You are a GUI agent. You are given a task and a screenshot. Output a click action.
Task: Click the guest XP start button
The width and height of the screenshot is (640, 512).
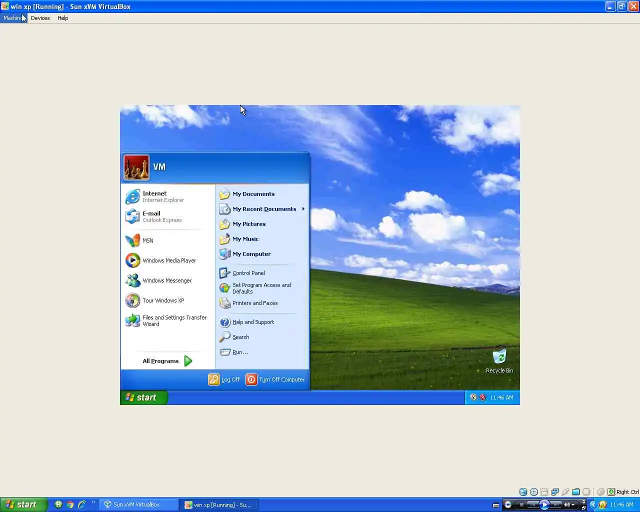pos(144,397)
